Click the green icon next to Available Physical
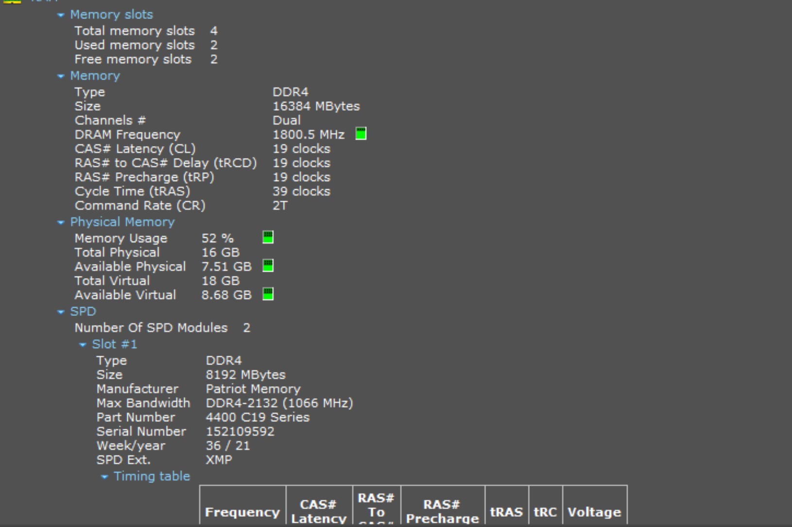This screenshot has width=792, height=527. (268, 266)
